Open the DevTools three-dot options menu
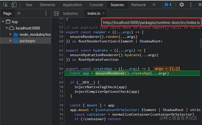Image resolution: width=202 pixels, height=125 pixels. pyautogui.click(x=191, y=5)
